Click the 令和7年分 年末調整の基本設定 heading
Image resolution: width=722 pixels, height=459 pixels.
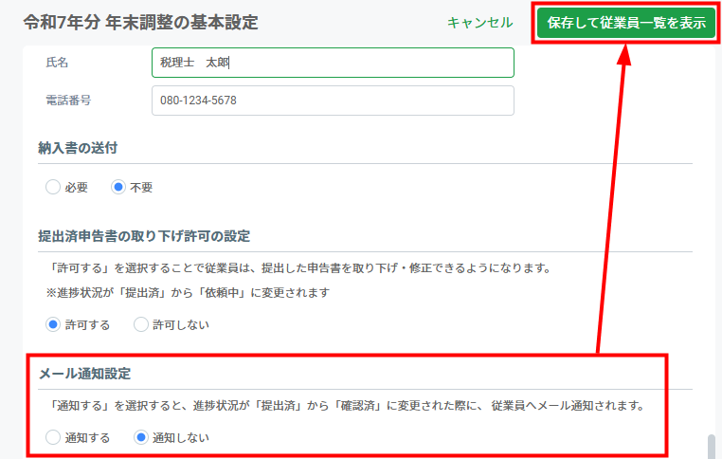[x=141, y=22]
